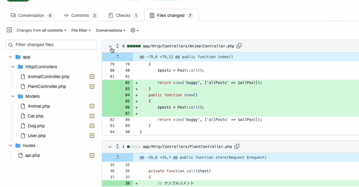Click the Http/Controllers folder icon

click(20, 67)
